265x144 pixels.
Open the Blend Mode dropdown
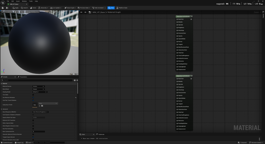point(38,89)
